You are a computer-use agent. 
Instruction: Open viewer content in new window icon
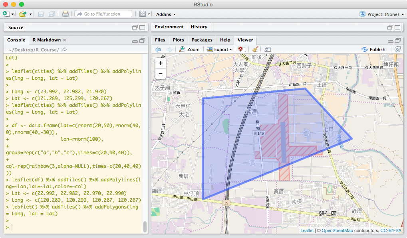(x=268, y=49)
